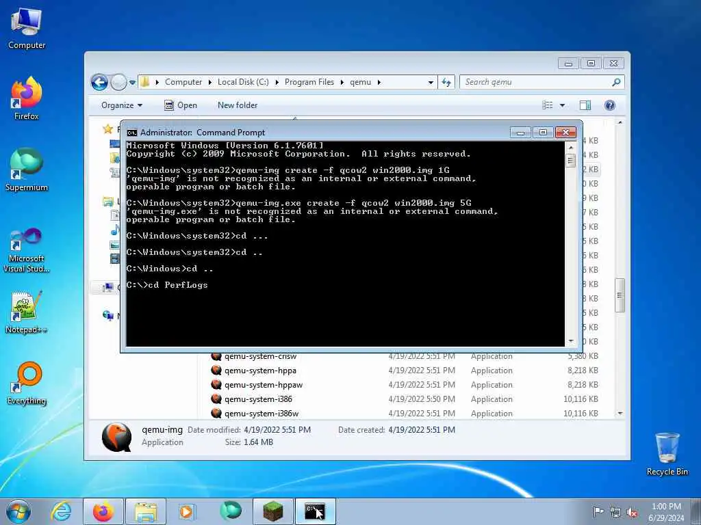The height and width of the screenshot is (525, 701).
Task: Toggle the Explorer preview pane button
Action: pyautogui.click(x=585, y=105)
